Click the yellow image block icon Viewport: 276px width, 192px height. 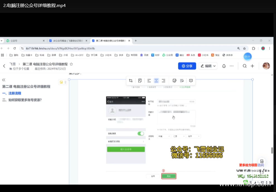tap(61, 82)
